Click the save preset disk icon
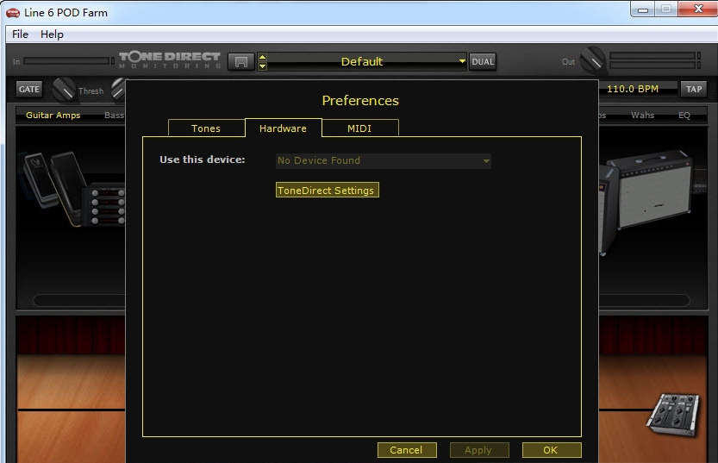Viewport: 718px width, 463px height. pos(240,61)
